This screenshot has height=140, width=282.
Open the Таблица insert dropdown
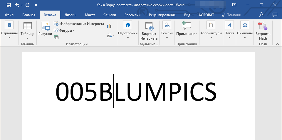tap(28, 31)
